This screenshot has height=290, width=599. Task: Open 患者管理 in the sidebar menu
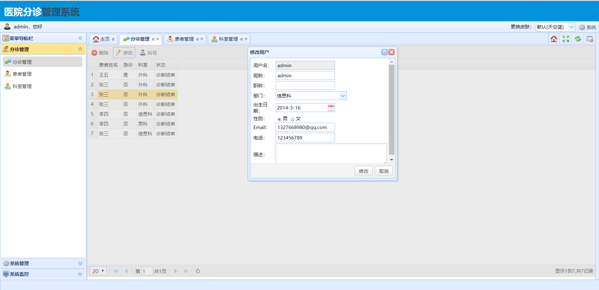pyautogui.click(x=43, y=74)
